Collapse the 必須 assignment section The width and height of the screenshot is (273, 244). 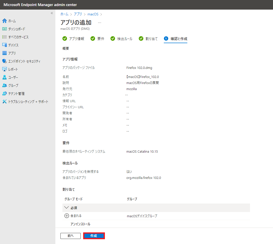pos(67,208)
